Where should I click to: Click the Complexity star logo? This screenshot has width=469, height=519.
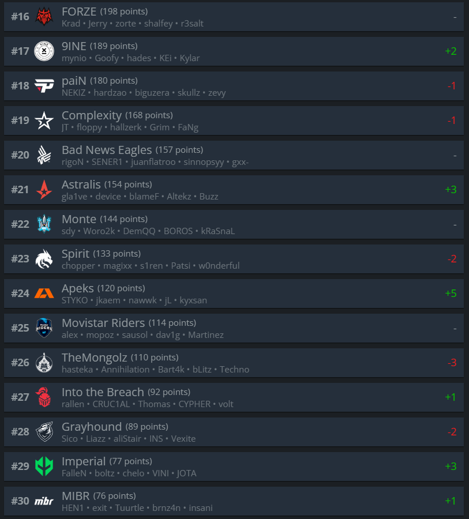(x=44, y=121)
